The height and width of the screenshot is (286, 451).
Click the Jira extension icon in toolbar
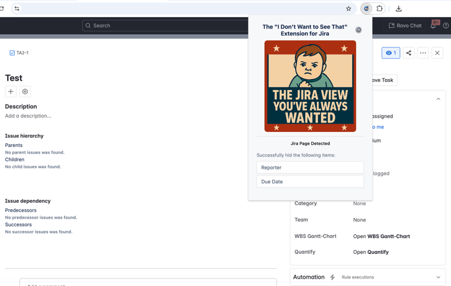click(366, 9)
